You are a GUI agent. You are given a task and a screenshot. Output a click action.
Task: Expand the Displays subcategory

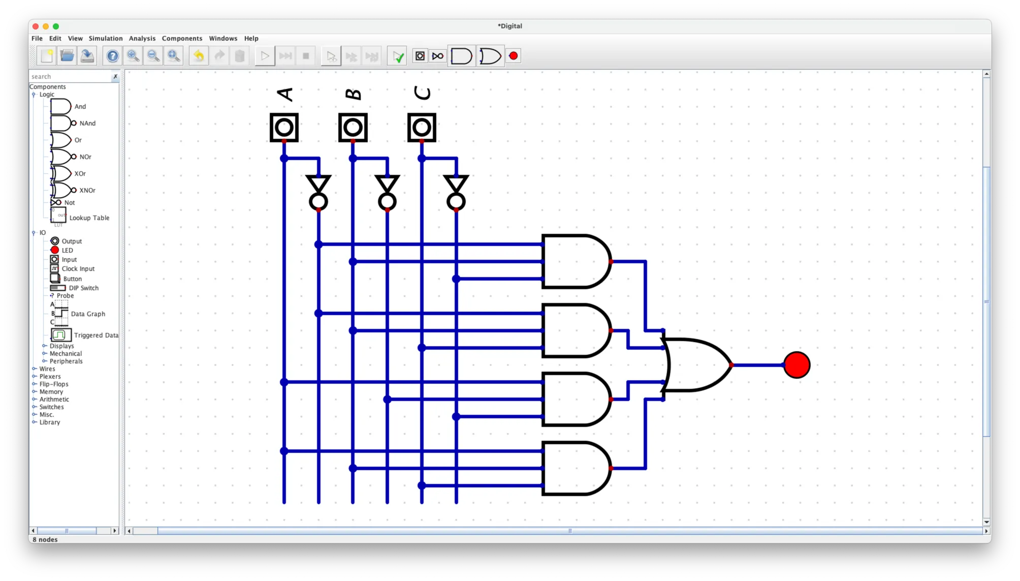(x=45, y=346)
